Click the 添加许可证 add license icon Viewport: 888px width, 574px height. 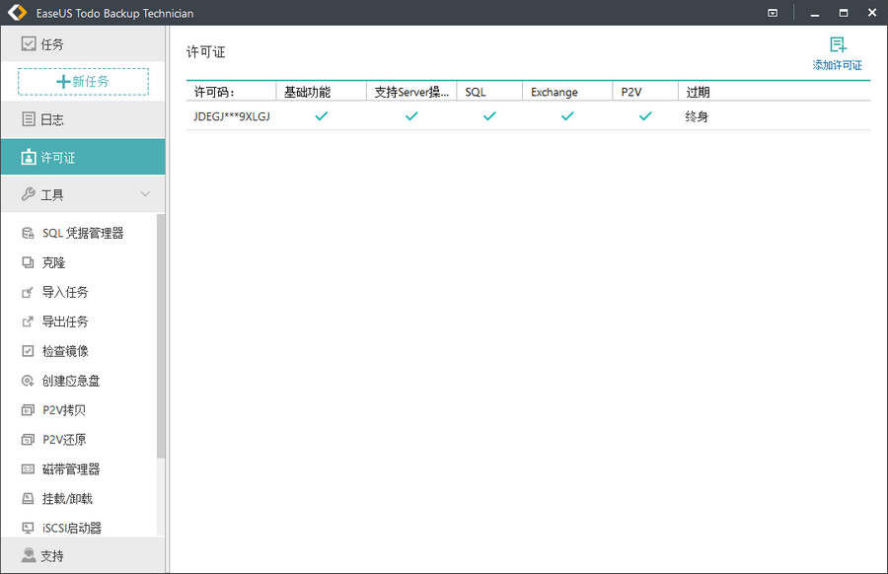[838, 44]
